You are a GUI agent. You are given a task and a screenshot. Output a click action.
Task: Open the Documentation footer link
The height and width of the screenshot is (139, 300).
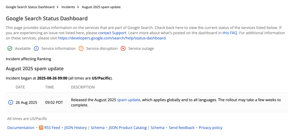pyautogui.click(x=21, y=127)
